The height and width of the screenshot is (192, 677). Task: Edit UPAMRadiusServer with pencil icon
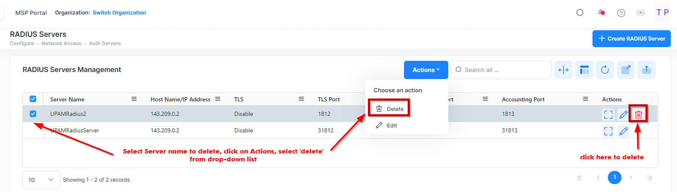coord(623,131)
